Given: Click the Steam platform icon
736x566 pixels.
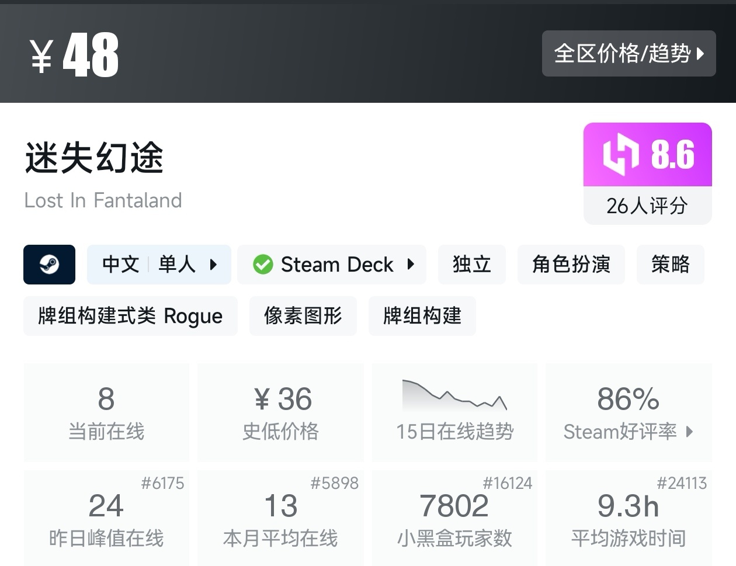Looking at the screenshot, I should point(49,265).
